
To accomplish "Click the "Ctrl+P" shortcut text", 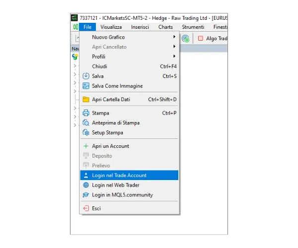I will pyautogui.click(x=169, y=113).
